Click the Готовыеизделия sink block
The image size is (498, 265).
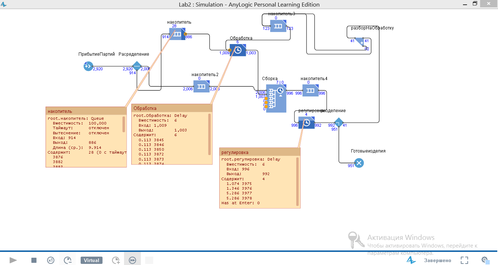coord(359,163)
